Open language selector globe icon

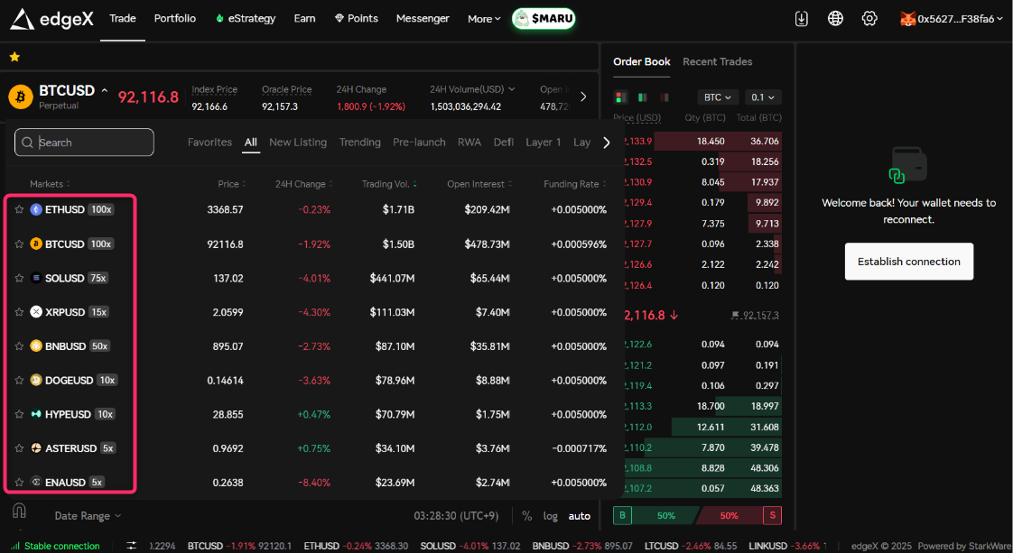[x=835, y=19]
